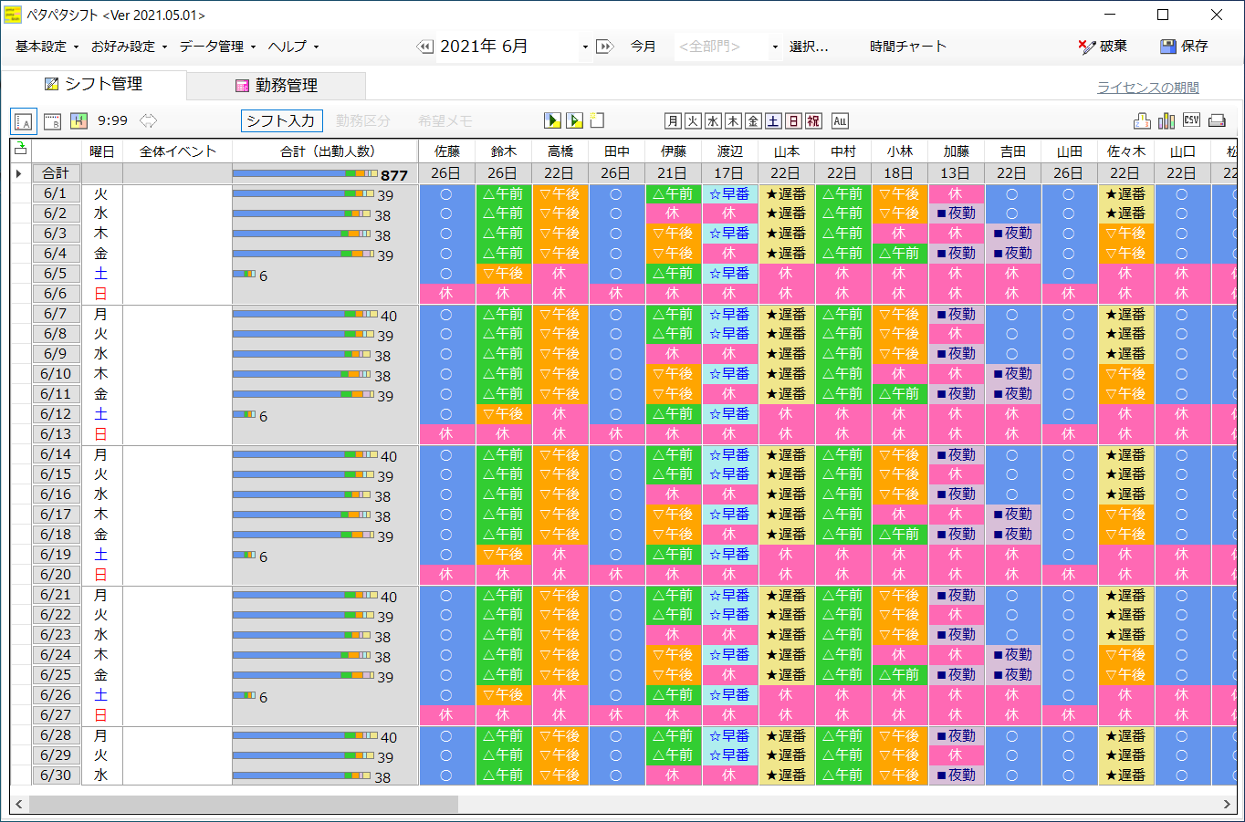1245x822 pixels.
Task: Expand the 合計 row arrow
Action: tap(18, 173)
